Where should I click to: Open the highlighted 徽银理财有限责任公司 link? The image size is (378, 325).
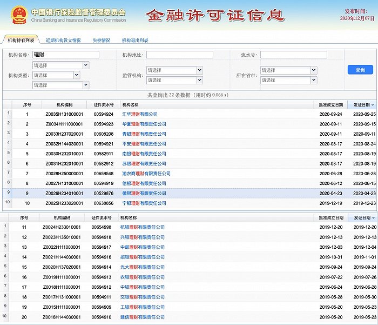tap(144, 194)
